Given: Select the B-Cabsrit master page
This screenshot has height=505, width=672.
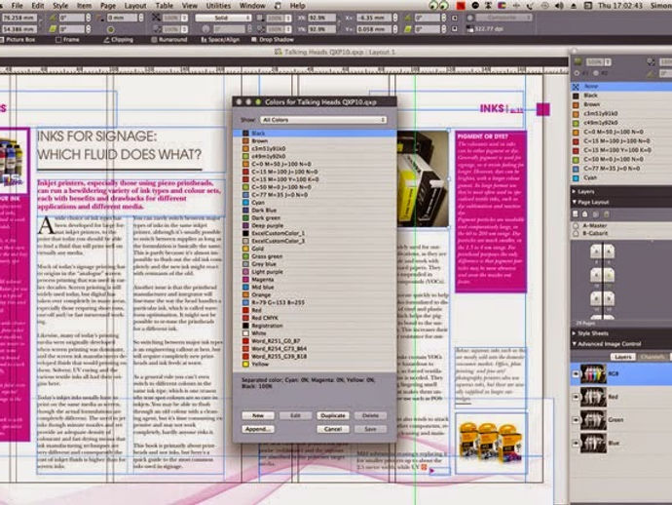Looking at the screenshot, I should [621, 233].
